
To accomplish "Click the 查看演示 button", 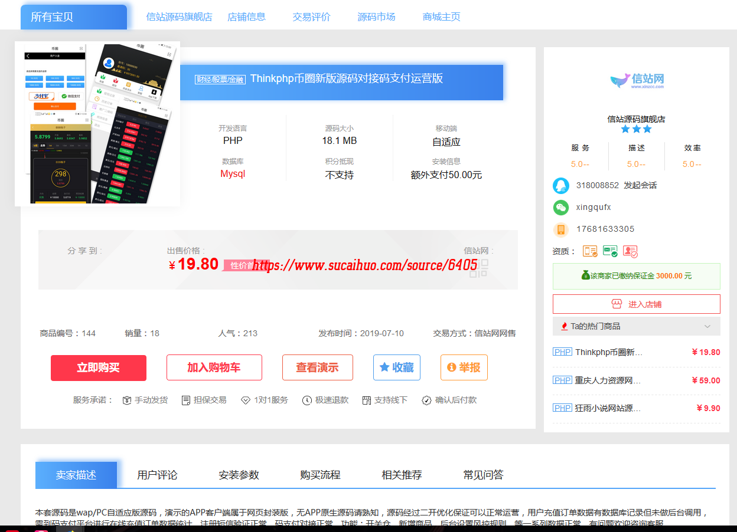I will point(318,367).
